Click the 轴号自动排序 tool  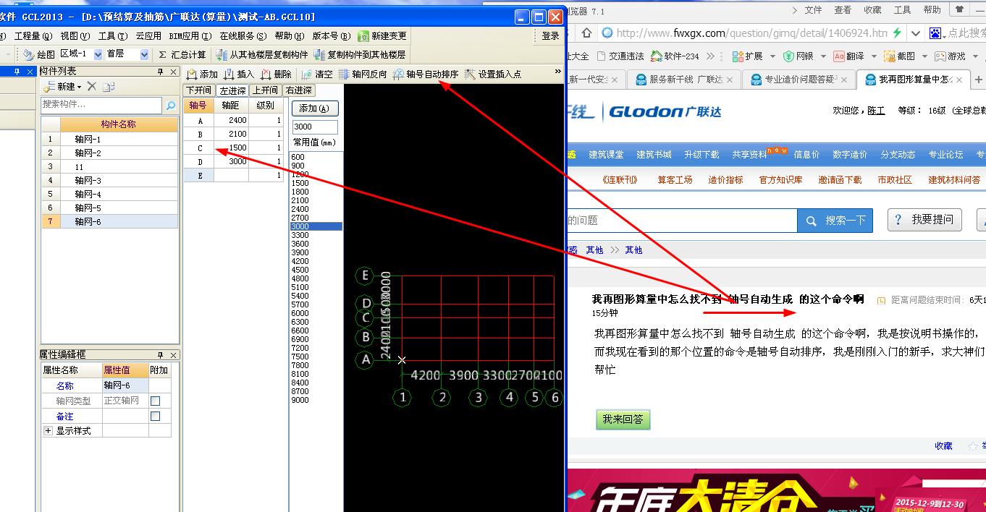point(426,74)
